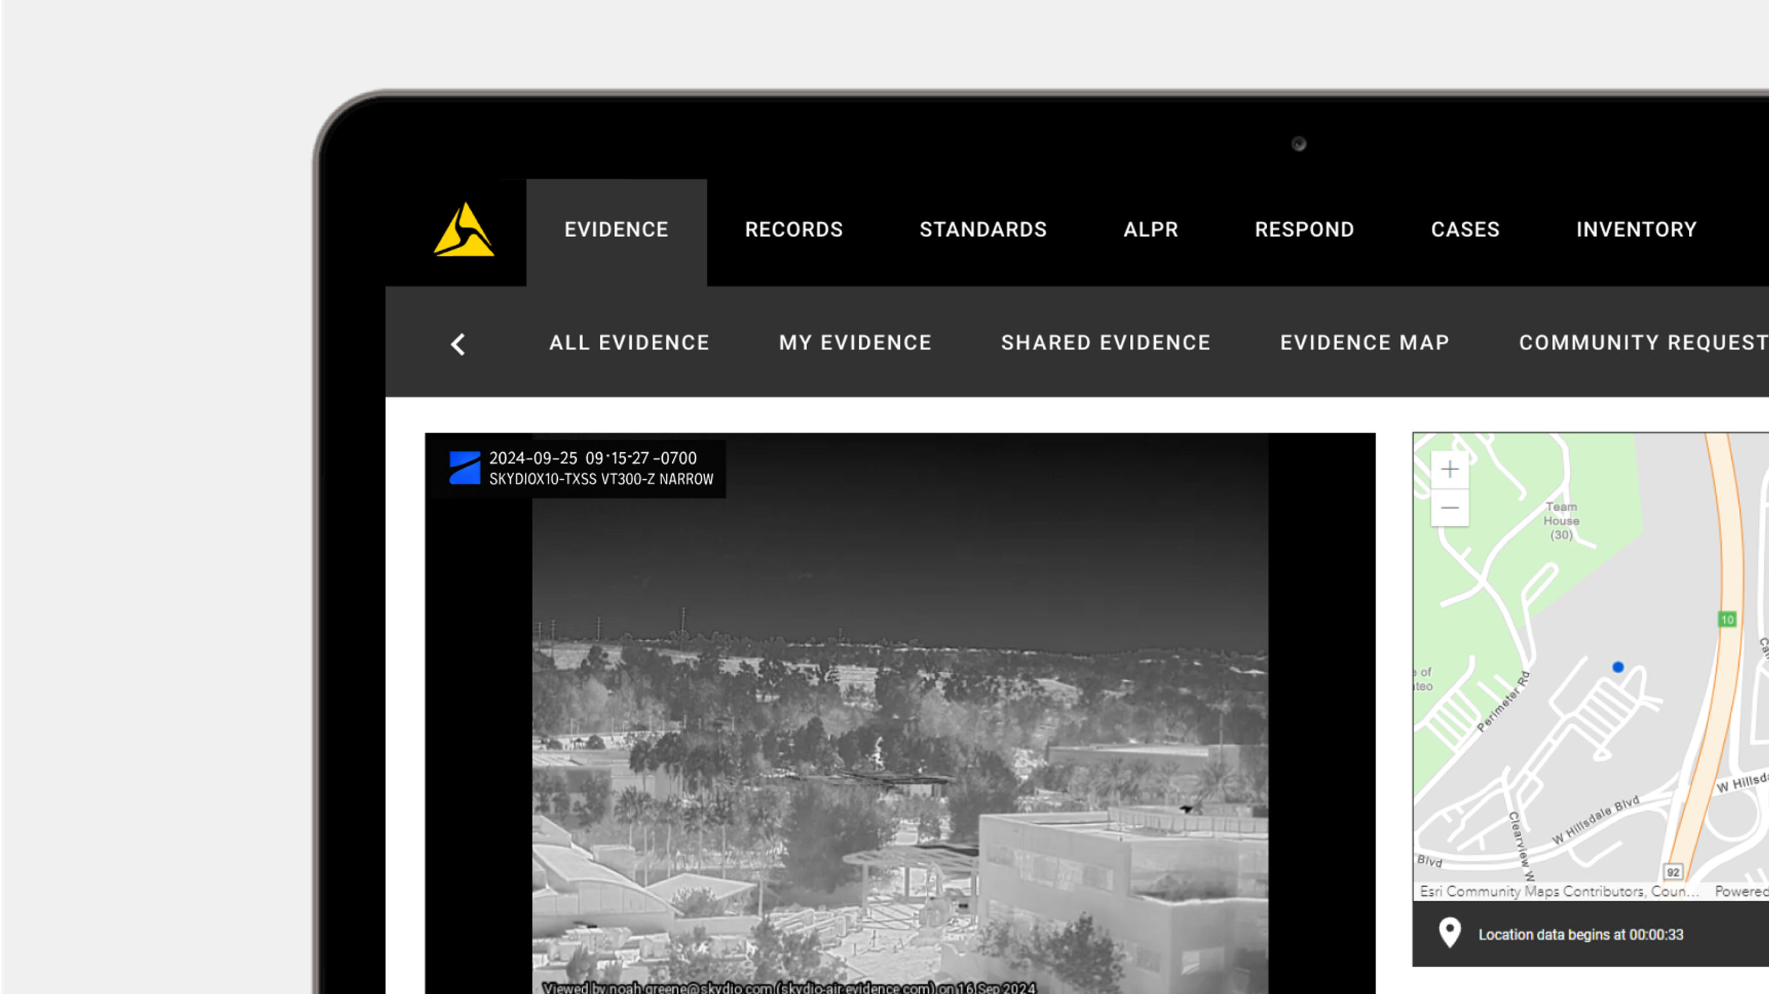
Task: Select My Evidence submenu
Action: 855,343
